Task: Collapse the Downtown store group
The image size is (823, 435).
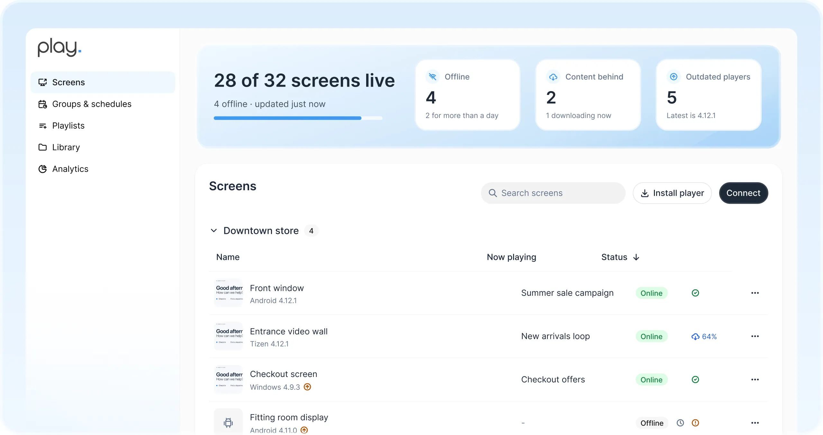Action: point(214,231)
